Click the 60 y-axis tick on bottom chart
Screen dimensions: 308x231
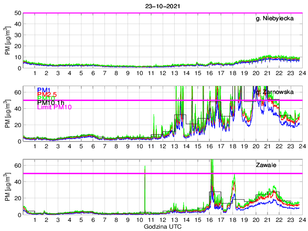pyautogui.click(x=18, y=165)
